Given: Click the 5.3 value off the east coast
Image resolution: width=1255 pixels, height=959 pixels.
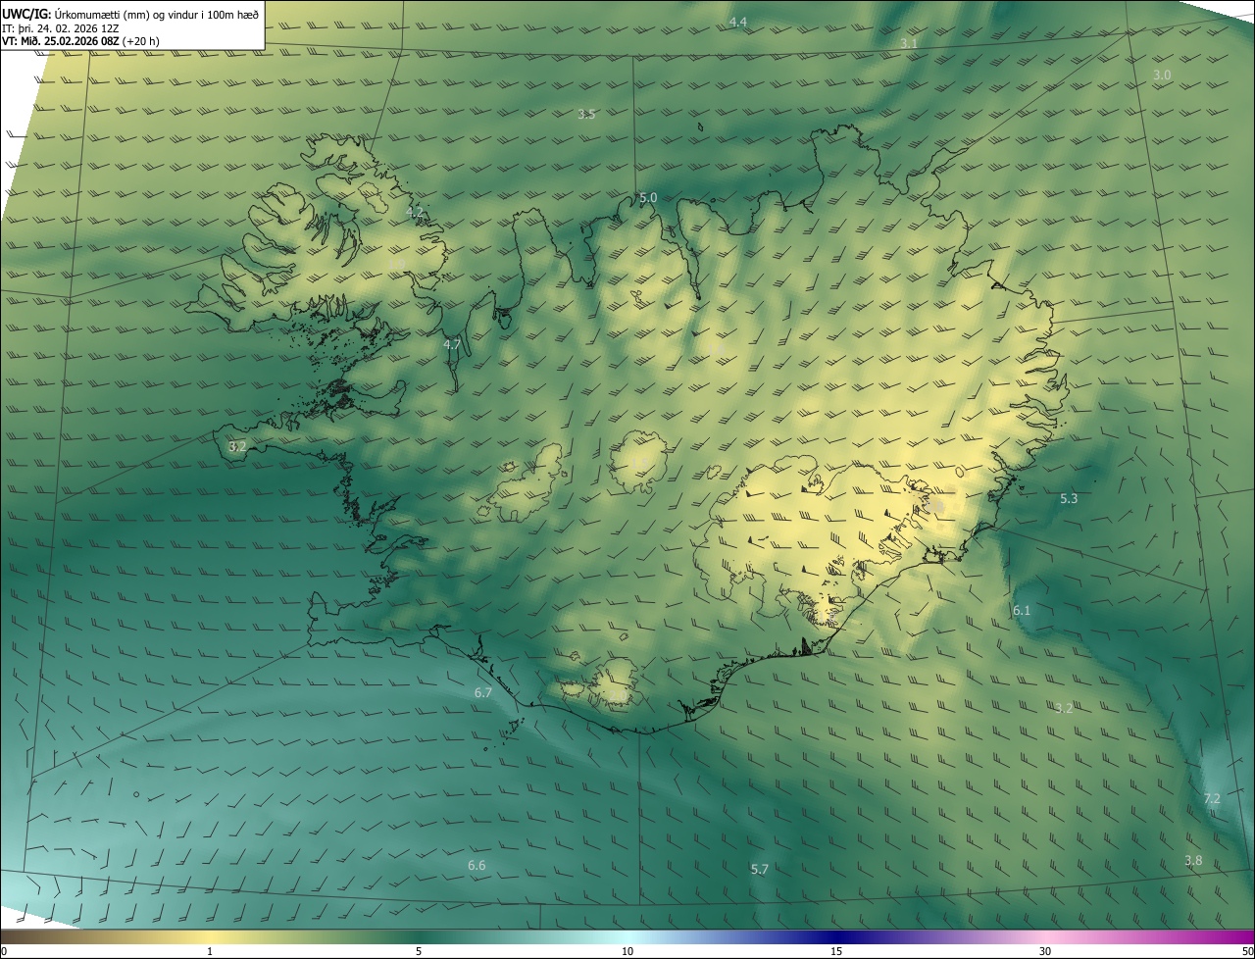Looking at the screenshot, I should click(x=1069, y=498).
